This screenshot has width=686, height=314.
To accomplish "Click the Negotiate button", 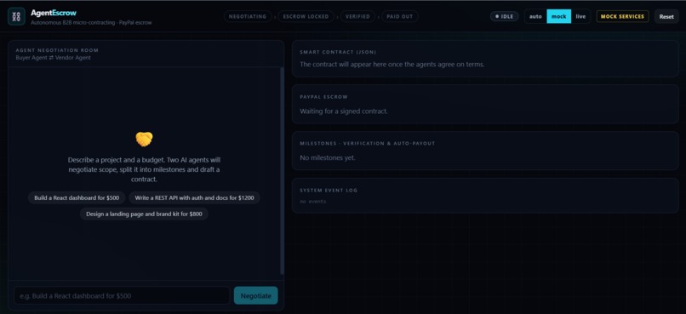I will click(256, 295).
